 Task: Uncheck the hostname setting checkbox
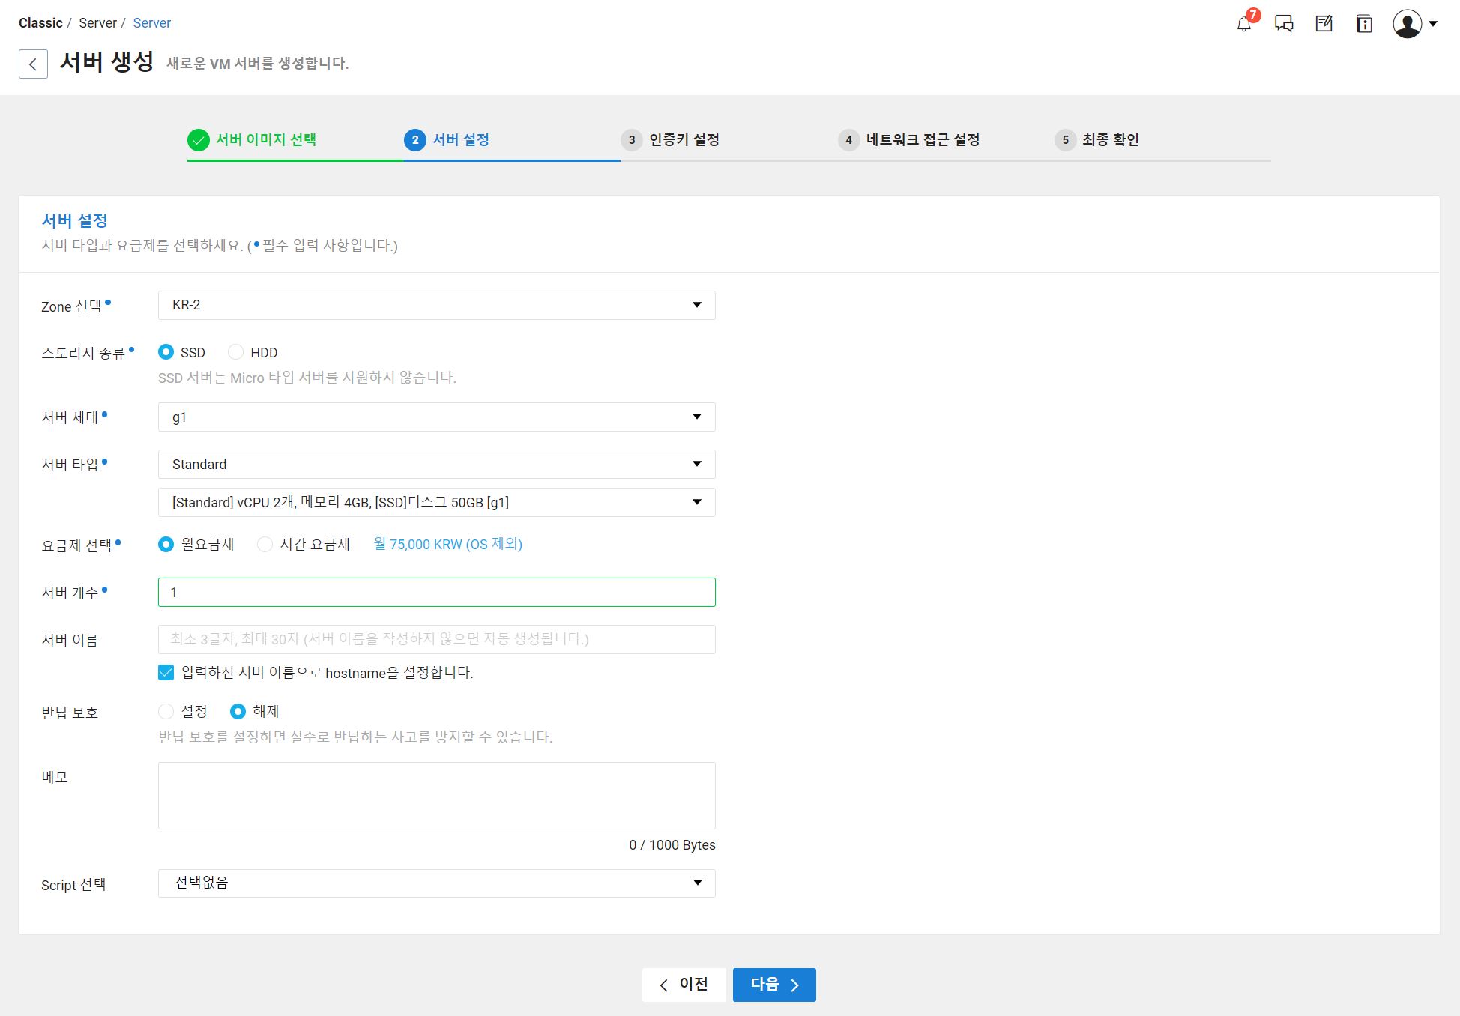tap(166, 673)
